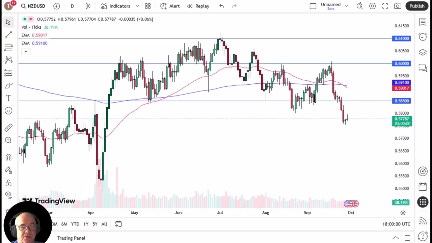This screenshot has width=432, height=243.
Task: Click the Publish button
Action: pos(417,6)
